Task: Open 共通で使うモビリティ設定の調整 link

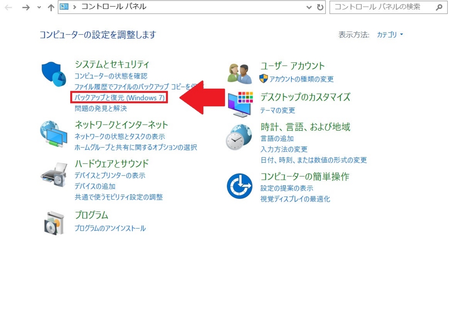Action: pos(119,197)
